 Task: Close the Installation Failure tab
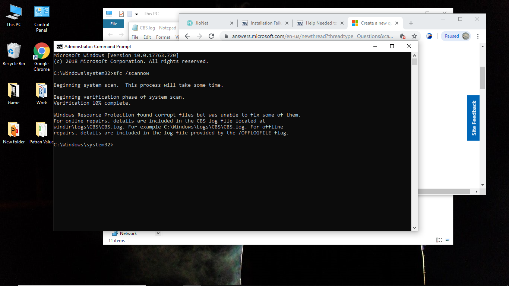(x=287, y=23)
